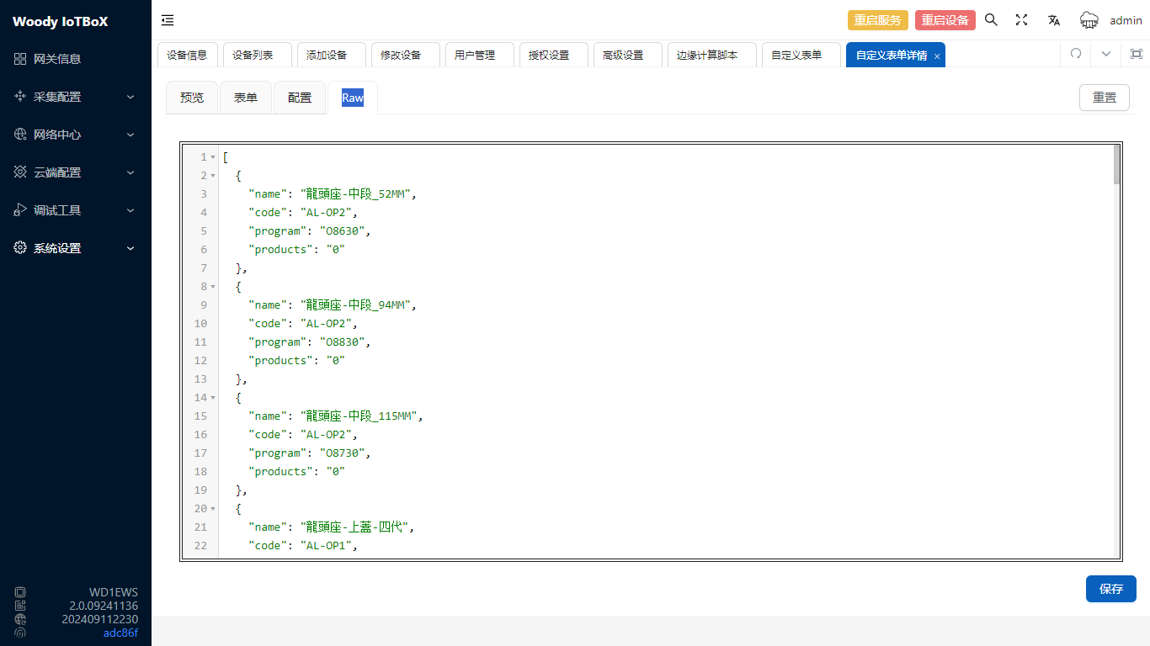The image size is (1150, 646).
Task: Expand the 系统设置 sidebar menu
Action: pyautogui.click(x=76, y=248)
